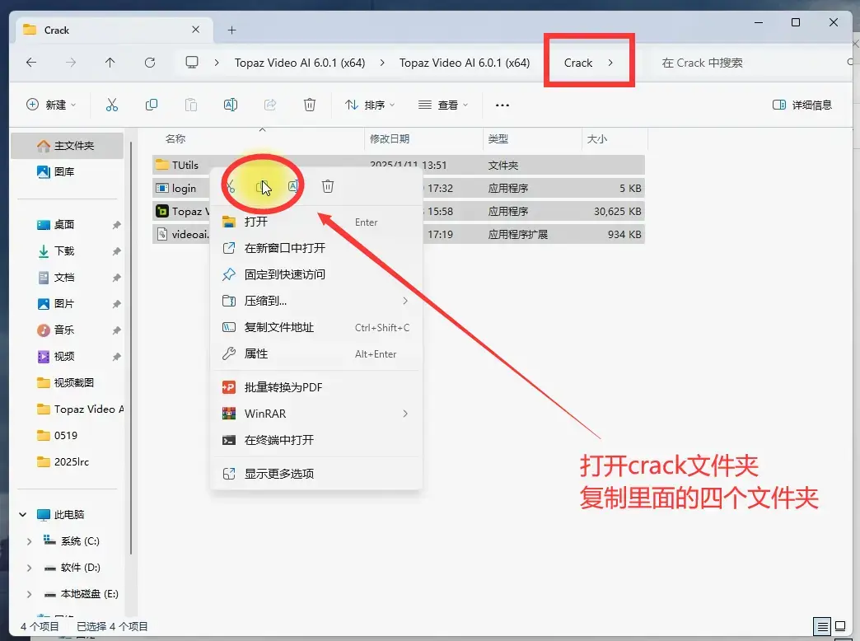Click the Cut icon in the context menu
This screenshot has width=860, height=641.
click(231, 186)
